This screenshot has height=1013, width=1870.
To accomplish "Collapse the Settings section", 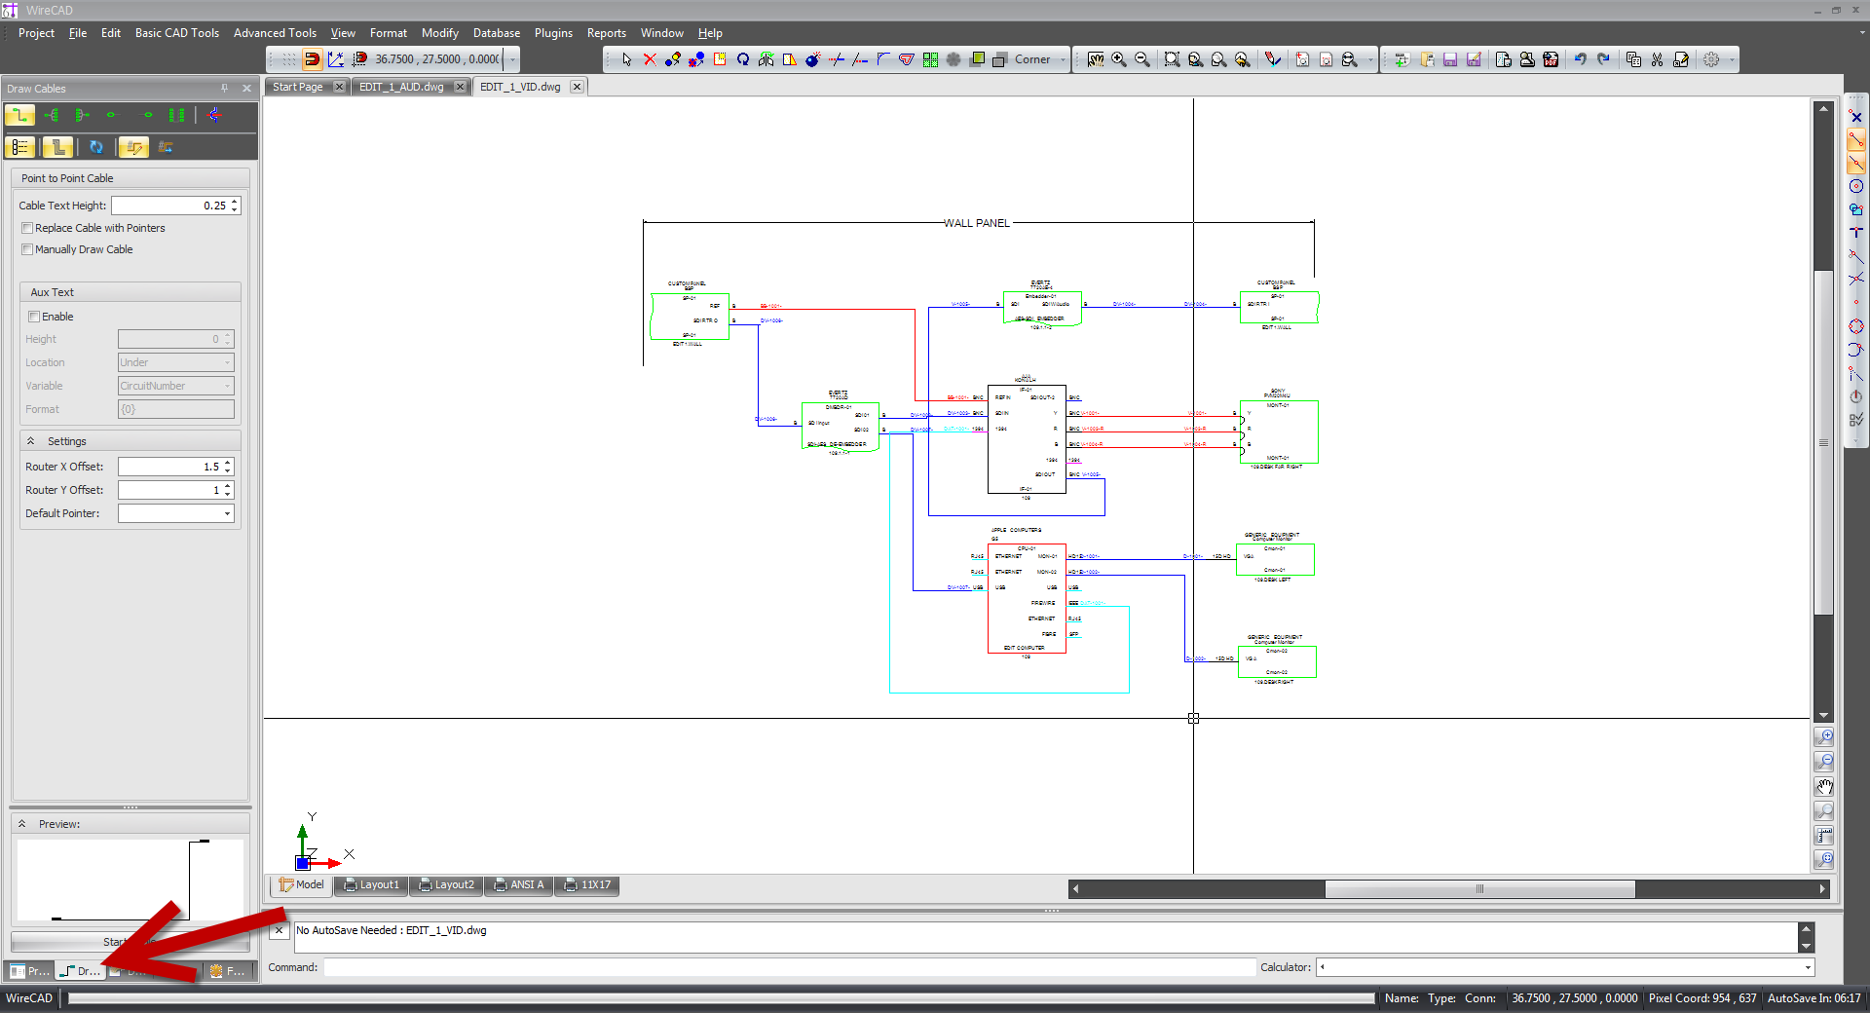I will tap(30, 441).
